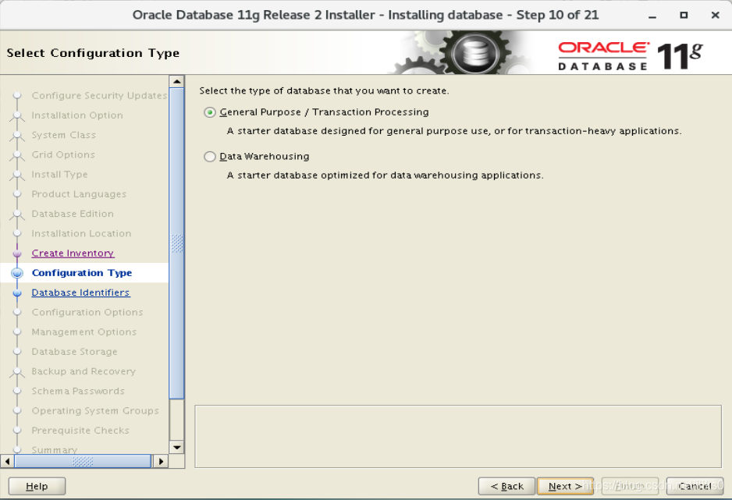Click the Prerequisite Checks step text

(80, 430)
